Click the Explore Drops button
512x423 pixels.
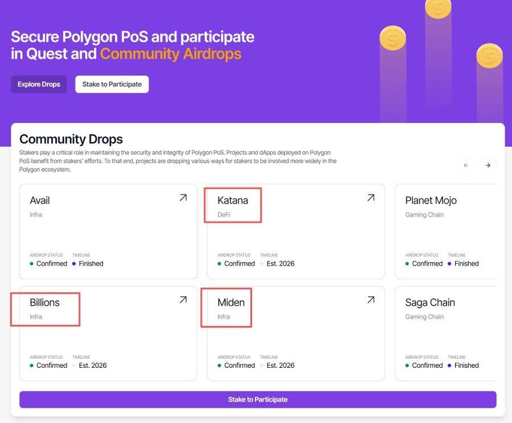(39, 84)
